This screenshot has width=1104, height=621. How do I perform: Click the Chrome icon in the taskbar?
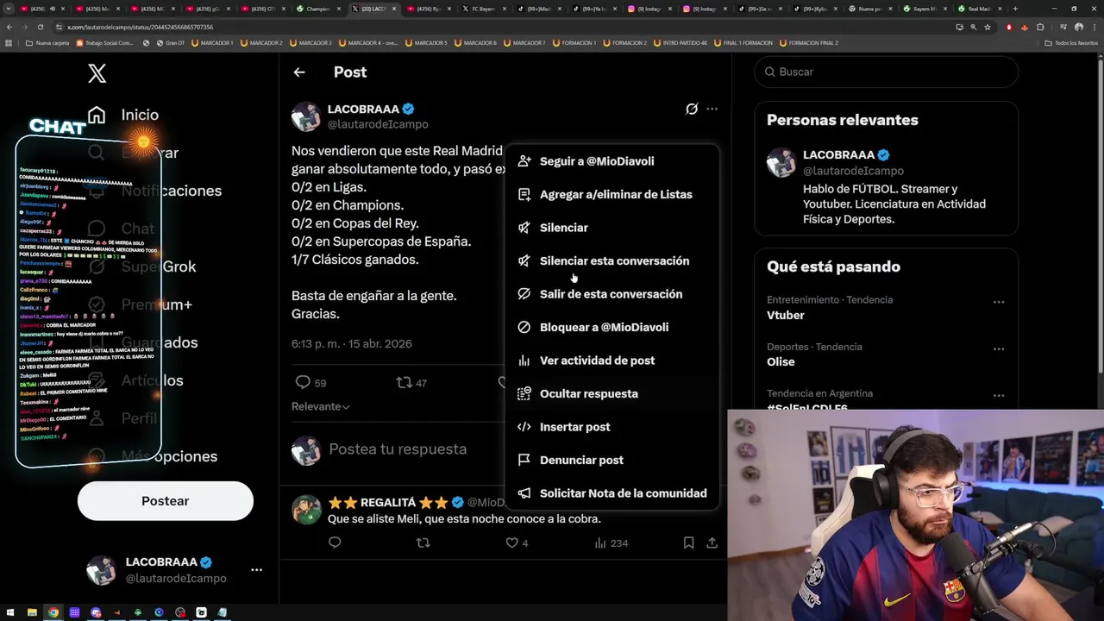(53, 612)
